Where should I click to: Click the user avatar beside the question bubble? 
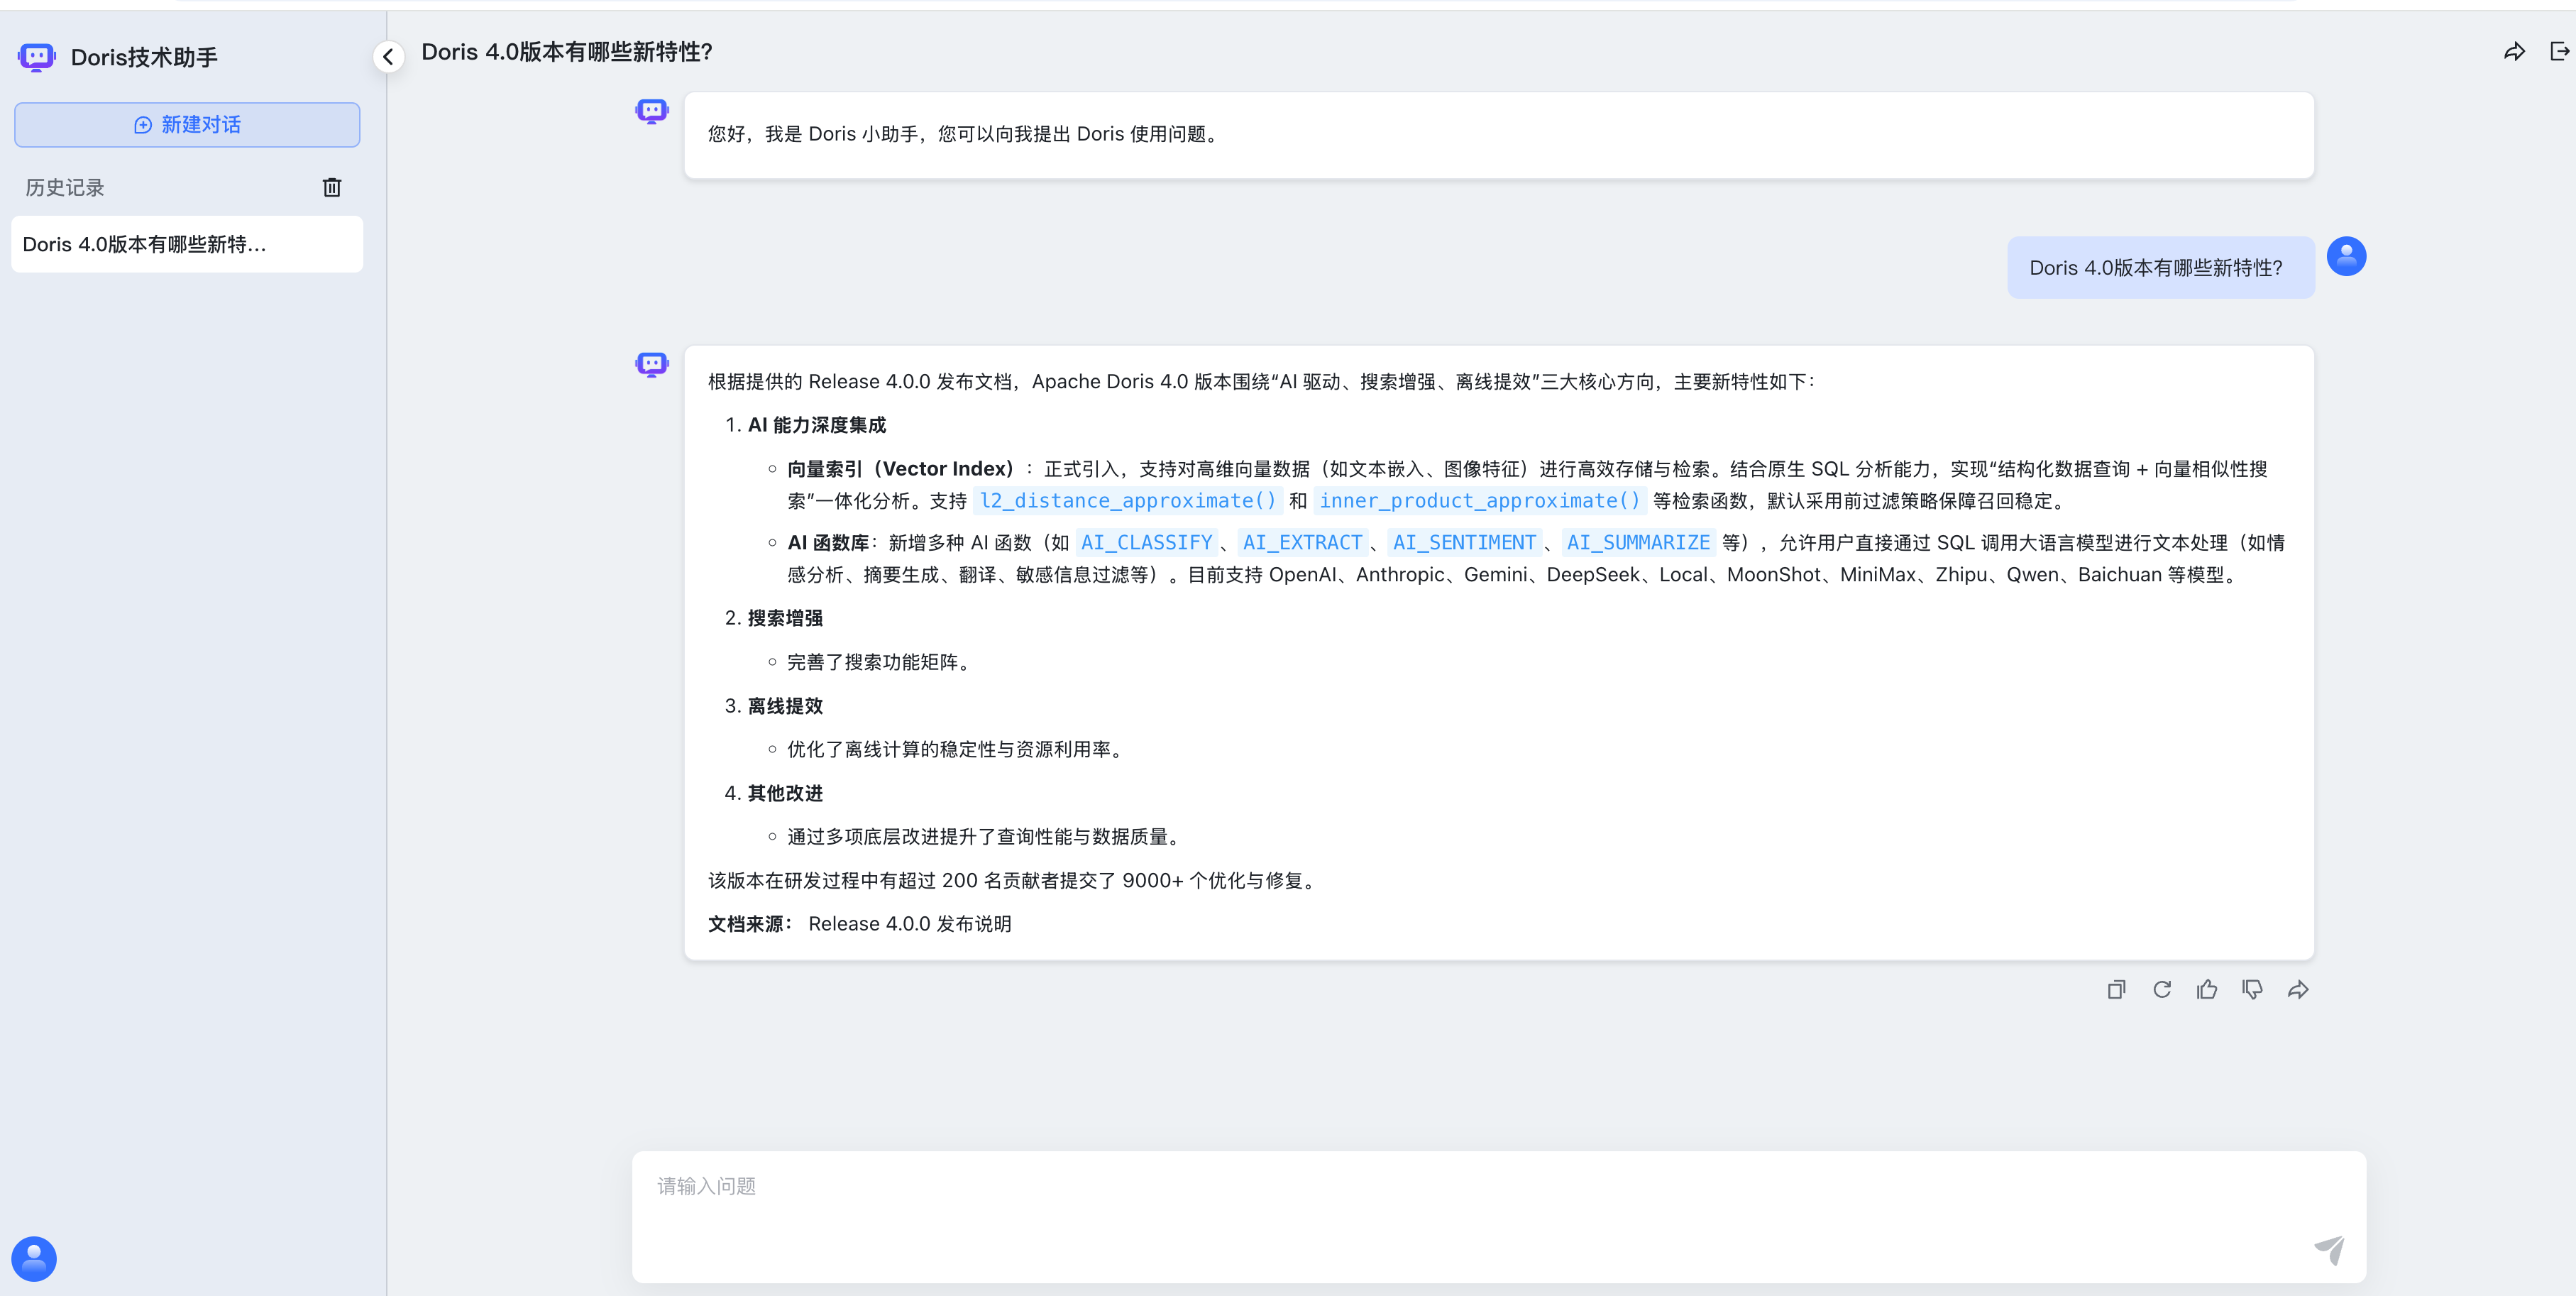coord(2346,257)
